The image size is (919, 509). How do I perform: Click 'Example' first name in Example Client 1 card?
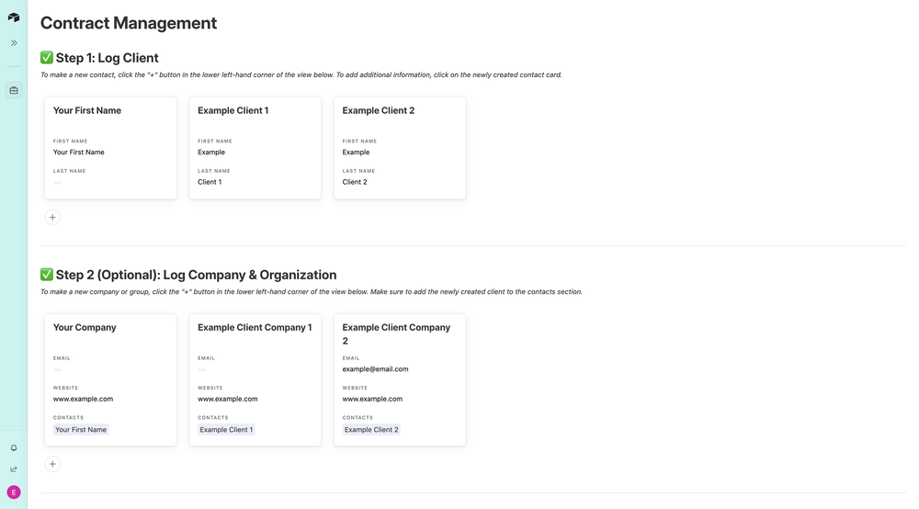click(x=211, y=153)
